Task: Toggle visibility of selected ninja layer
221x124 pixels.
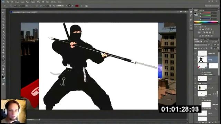Action: pos(195,60)
